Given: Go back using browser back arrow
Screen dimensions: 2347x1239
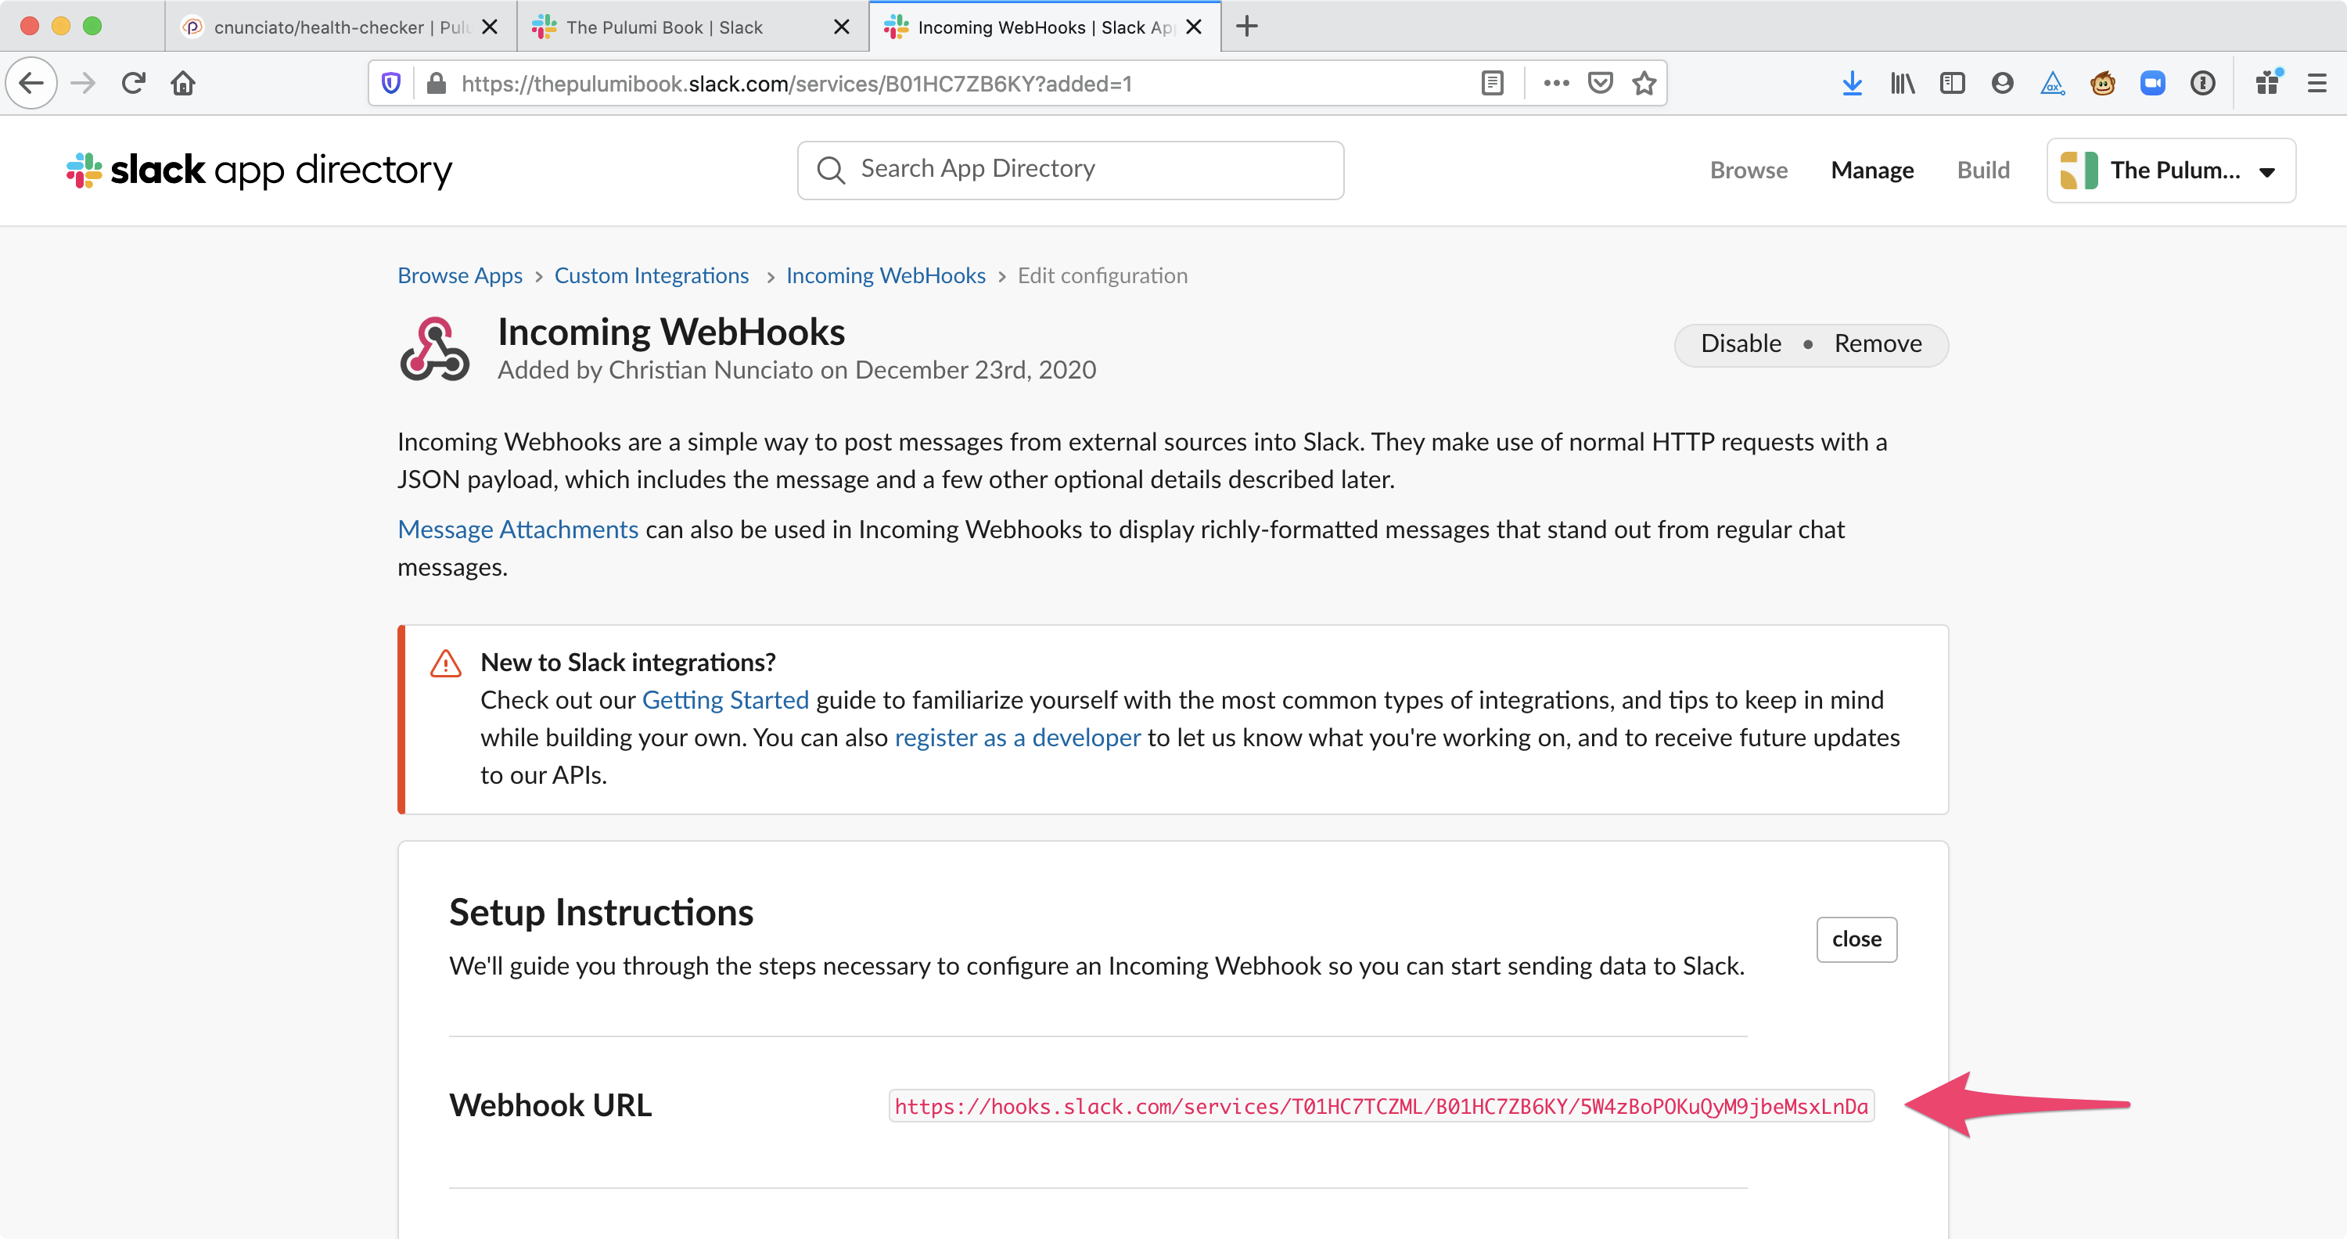Looking at the screenshot, I should point(32,84).
